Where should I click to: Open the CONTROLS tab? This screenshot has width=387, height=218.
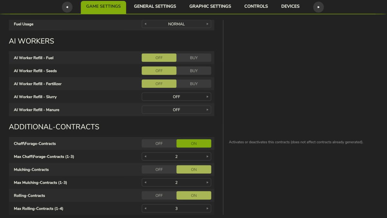coord(256,6)
